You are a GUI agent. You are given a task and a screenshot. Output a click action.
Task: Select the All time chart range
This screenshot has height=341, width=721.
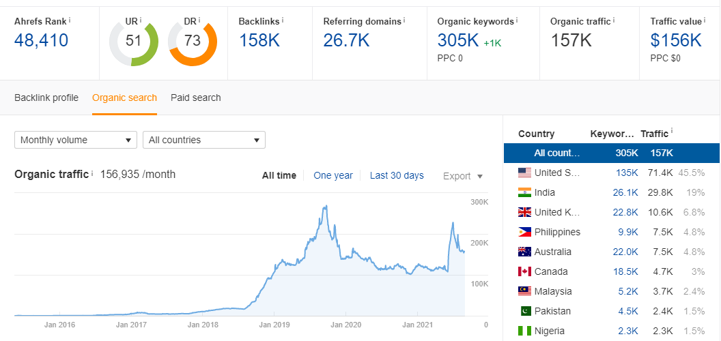[279, 175]
